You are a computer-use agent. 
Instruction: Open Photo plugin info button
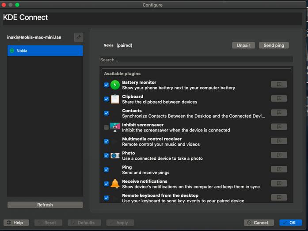click(279, 155)
